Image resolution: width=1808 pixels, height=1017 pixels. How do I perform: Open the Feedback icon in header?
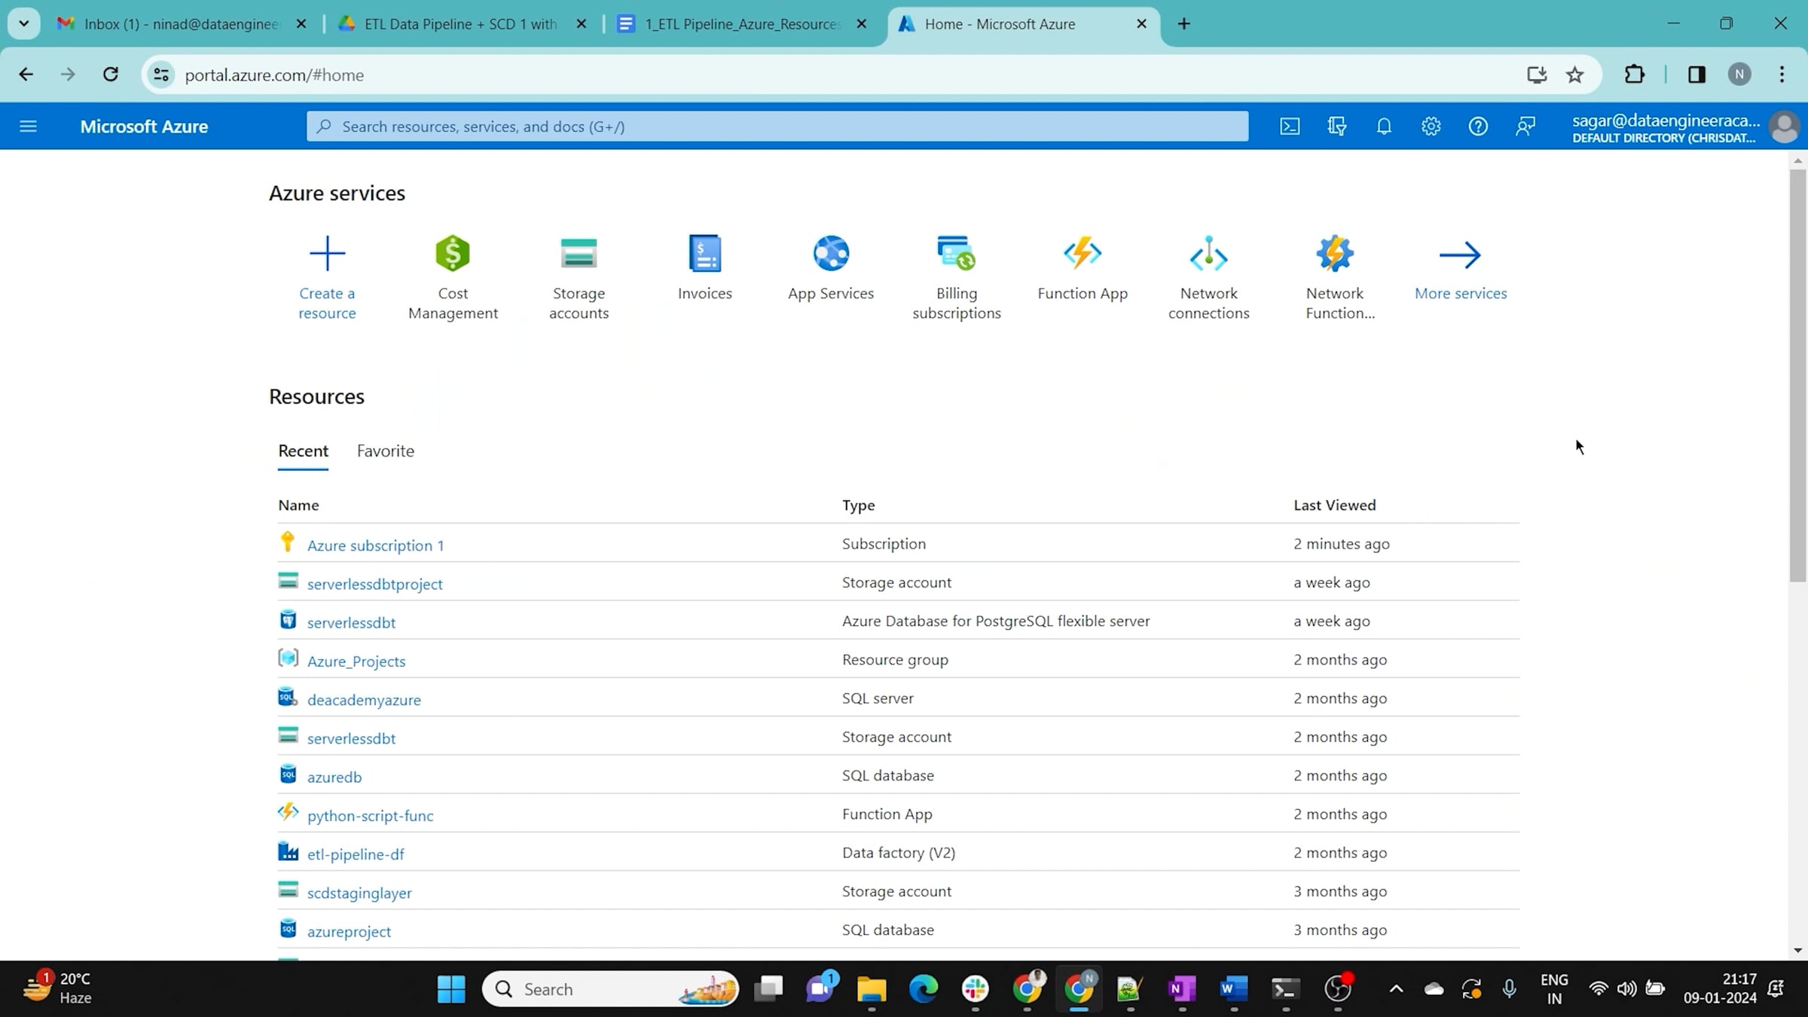point(1525,126)
